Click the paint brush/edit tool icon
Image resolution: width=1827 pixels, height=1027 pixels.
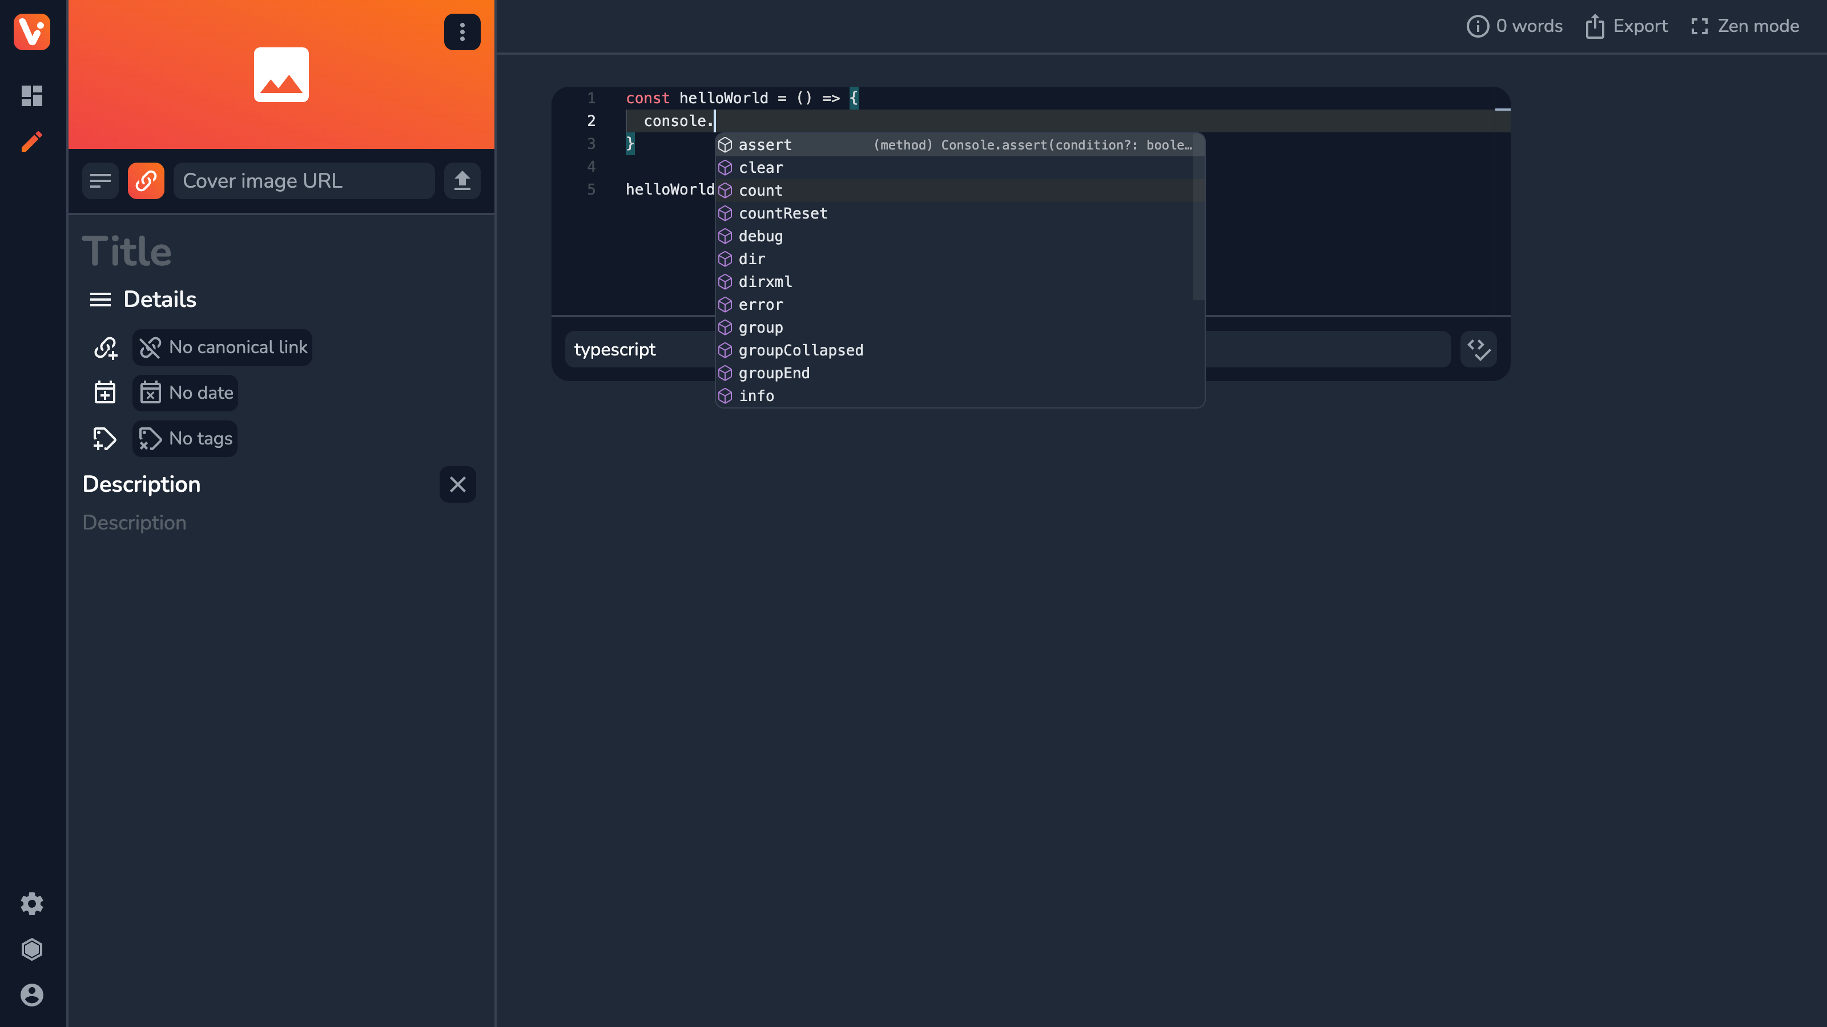tap(31, 140)
